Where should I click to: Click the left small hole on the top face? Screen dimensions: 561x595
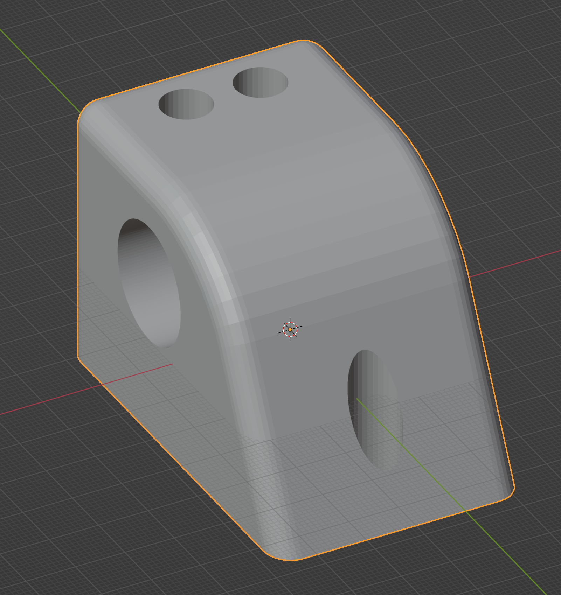click(186, 104)
